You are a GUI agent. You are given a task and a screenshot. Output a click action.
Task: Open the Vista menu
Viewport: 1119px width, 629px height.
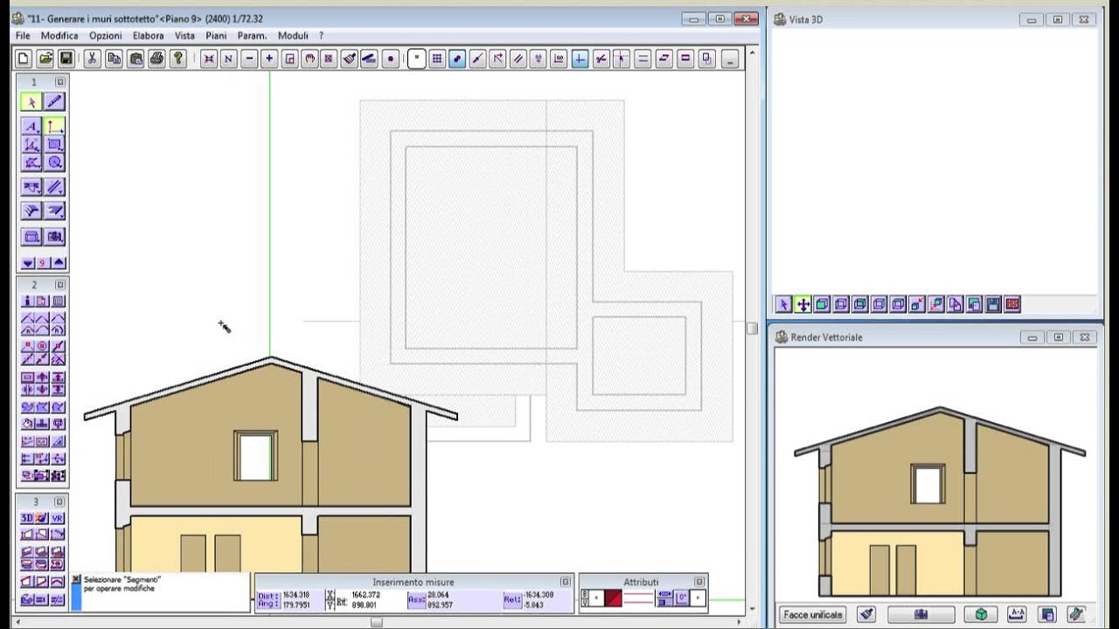(184, 36)
